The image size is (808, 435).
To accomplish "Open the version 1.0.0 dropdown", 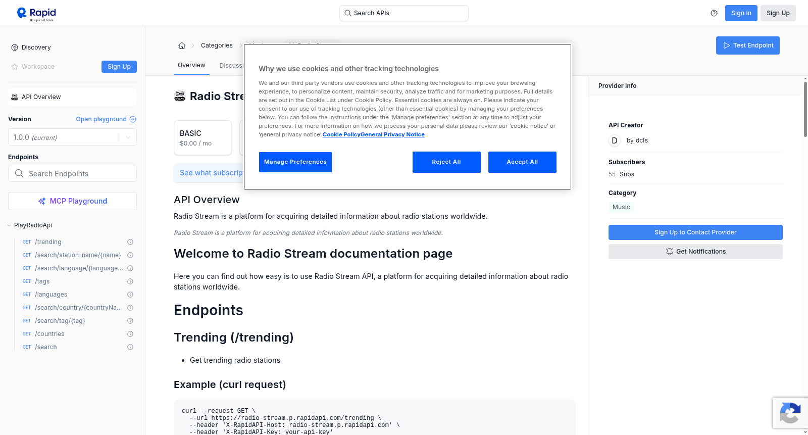I will [x=72, y=137].
